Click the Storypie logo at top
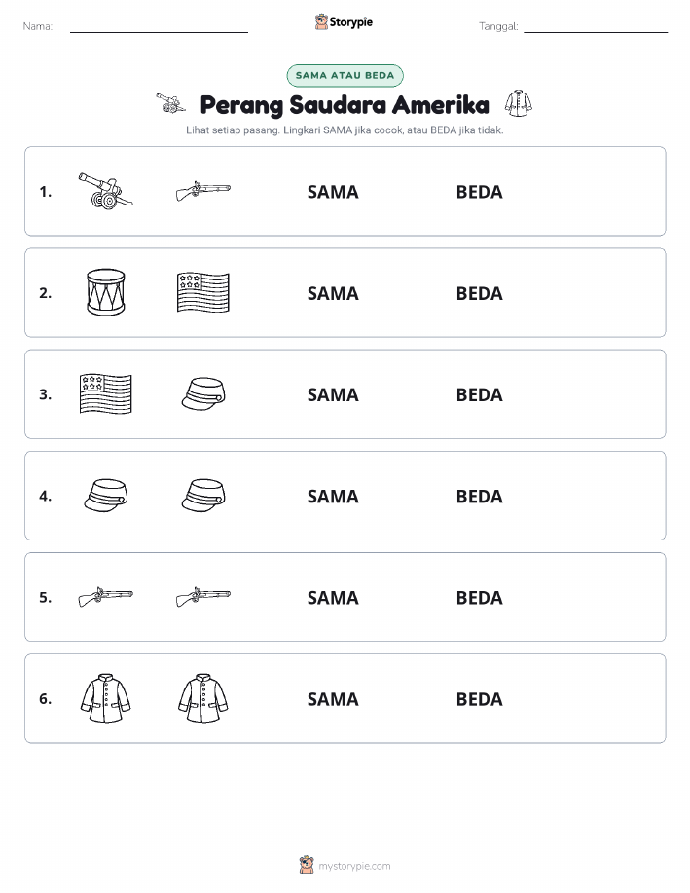Screen dimensions: 690x893 tap(344, 22)
